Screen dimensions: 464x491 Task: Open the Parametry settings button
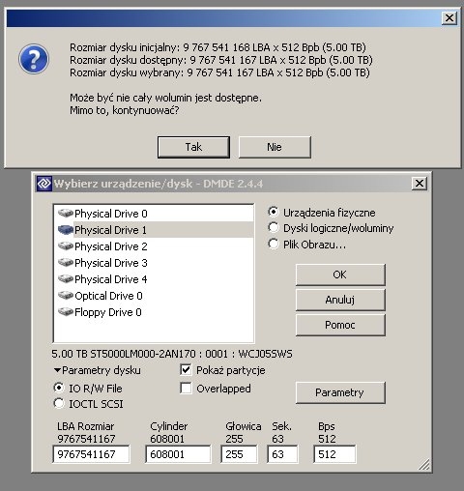(x=340, y=392)
